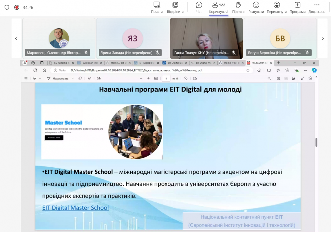The image size is (331, 232).
Task: Open the Програми apps panel
Action: [297, 8]
